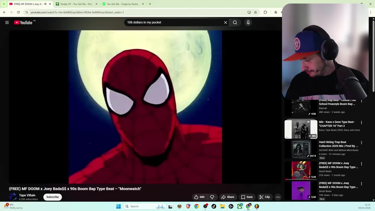Viewport: 375px width, 211px height.
Task: Open File Explorer from the taskbar
Action: click(x=222, y=206)
